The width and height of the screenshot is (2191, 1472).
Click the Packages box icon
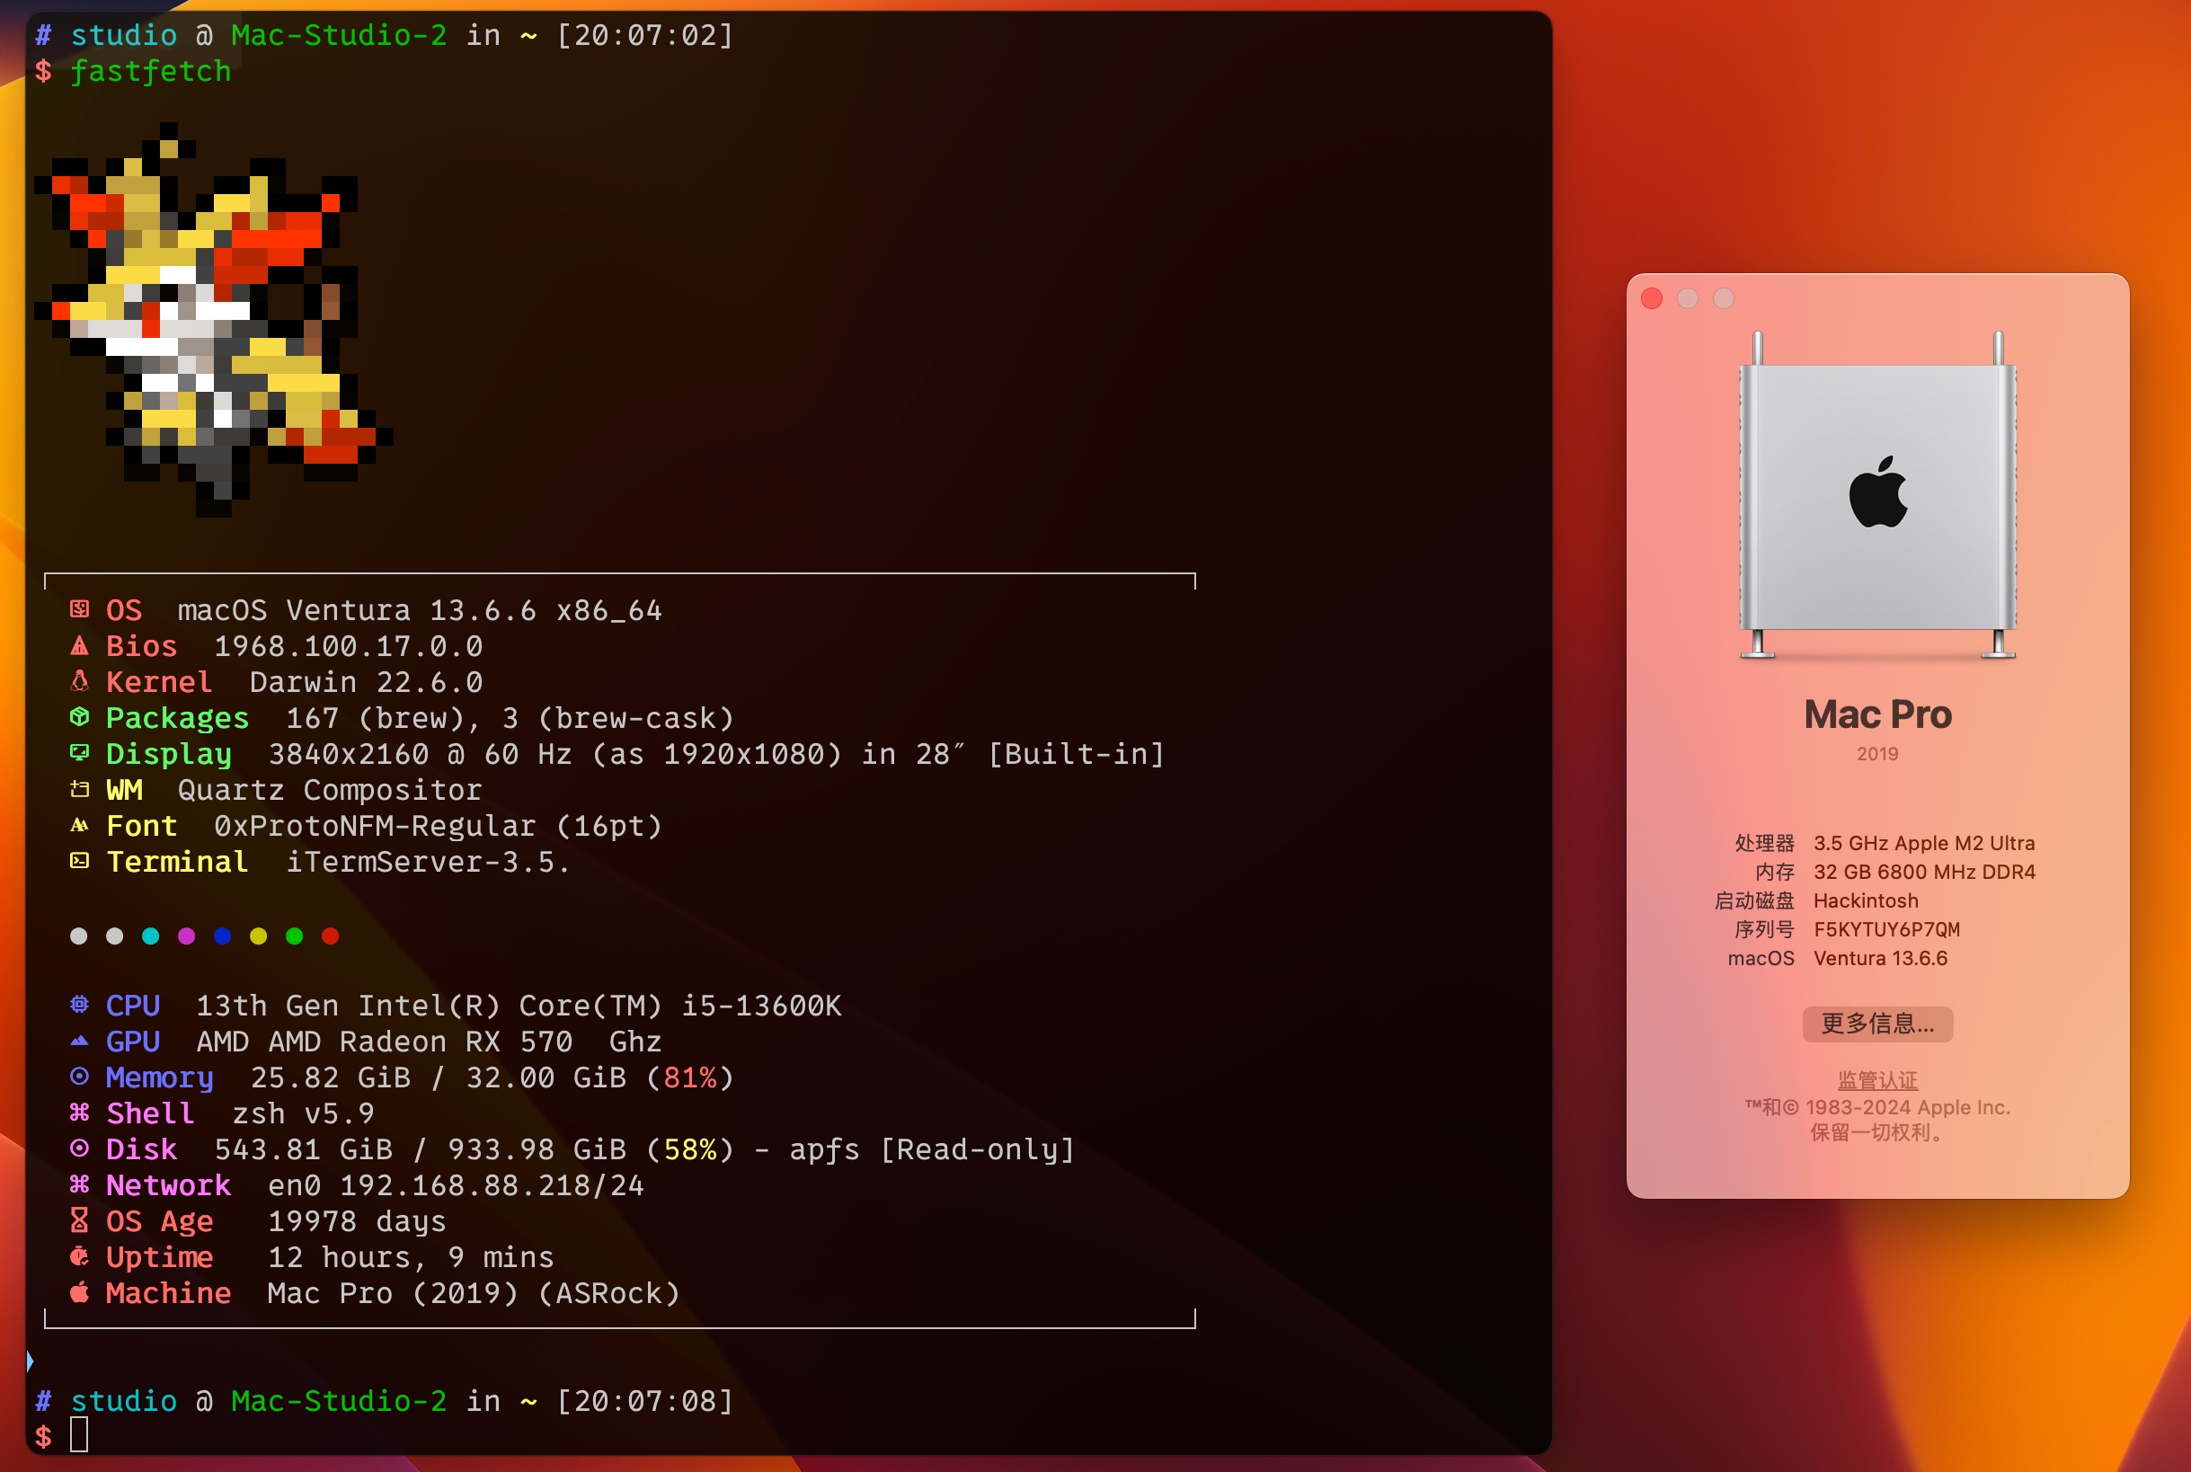(x=80, y=717)
